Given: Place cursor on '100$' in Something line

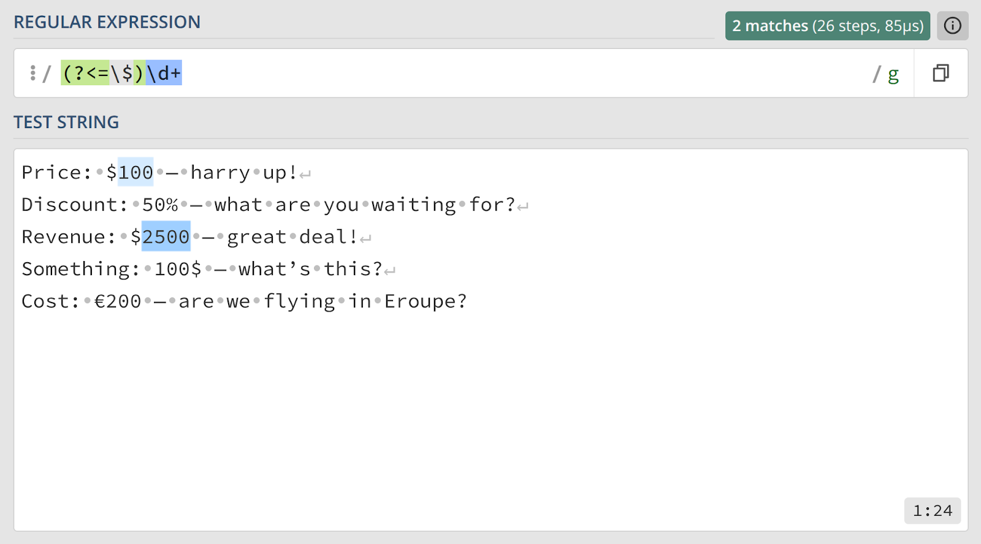Looking at the screenshot, I should pos(178,269).
